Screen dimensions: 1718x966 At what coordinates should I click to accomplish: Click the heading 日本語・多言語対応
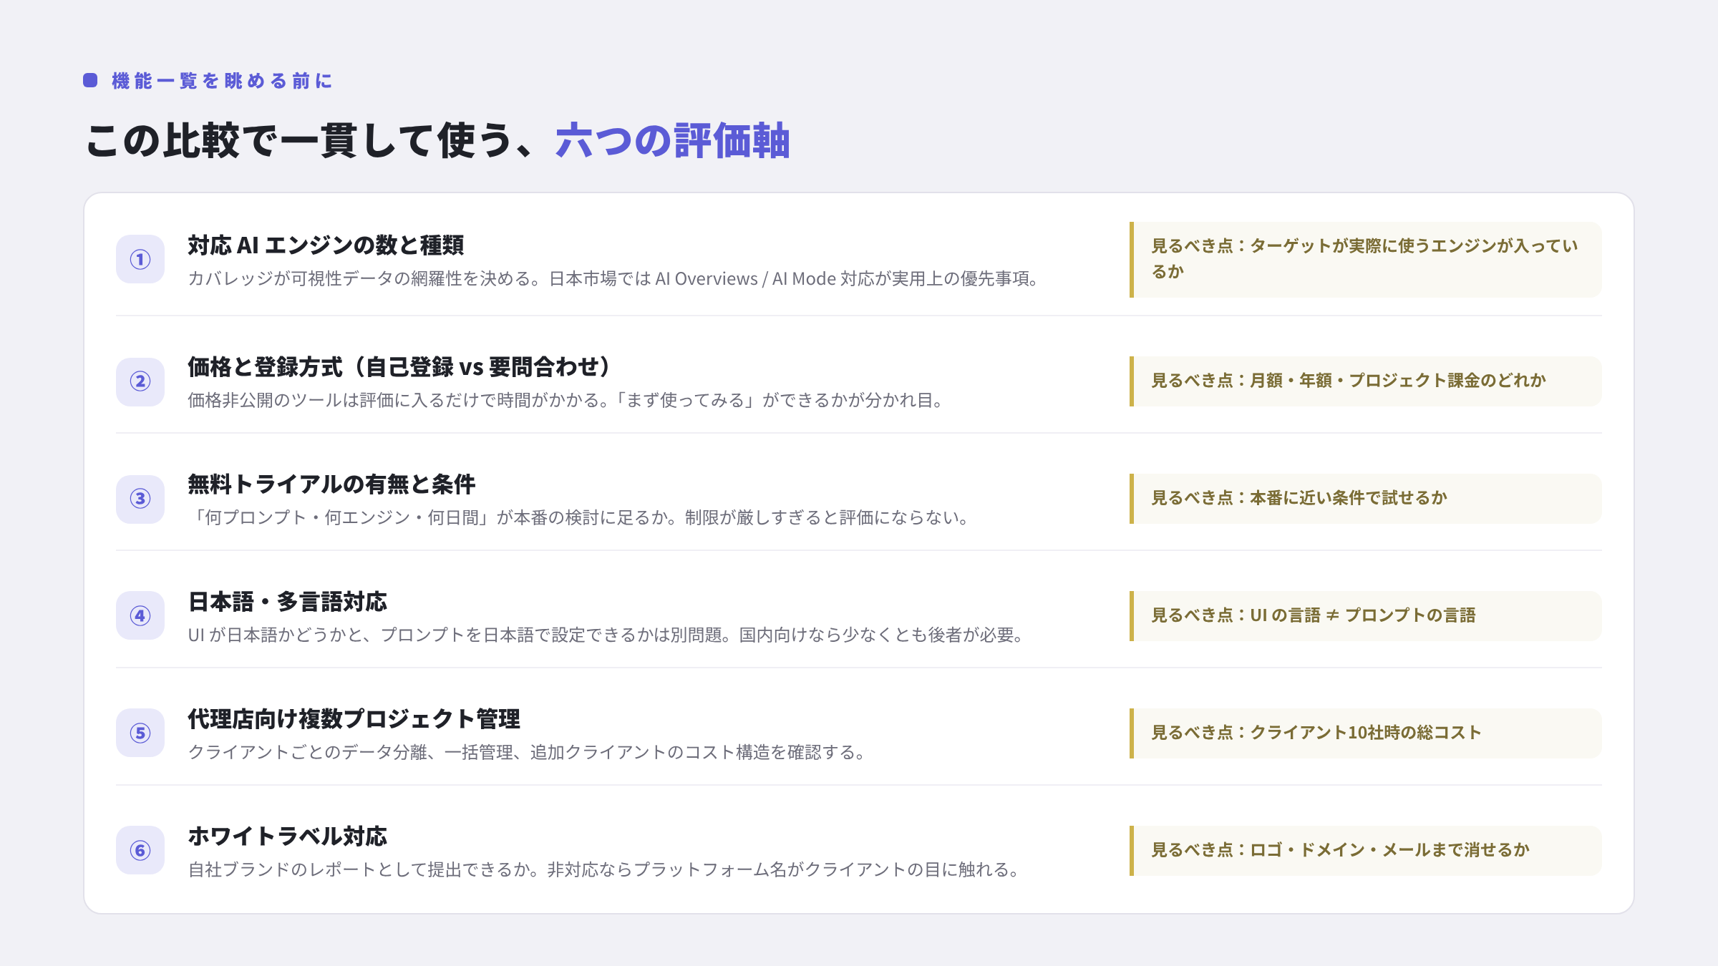tap(287, 602)
